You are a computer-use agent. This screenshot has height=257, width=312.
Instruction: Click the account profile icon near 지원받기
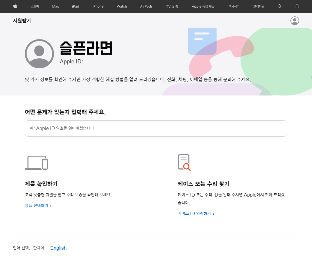coord(295,21)
